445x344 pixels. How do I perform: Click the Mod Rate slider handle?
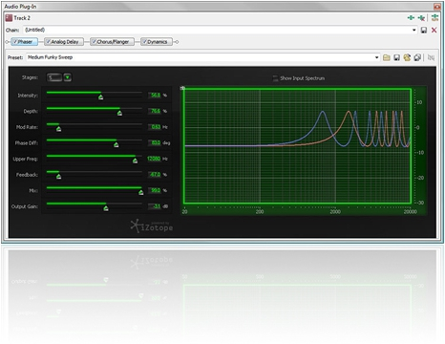(58, 129)
